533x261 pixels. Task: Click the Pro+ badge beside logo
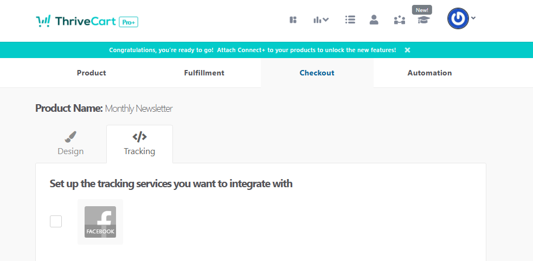[129, 22]
